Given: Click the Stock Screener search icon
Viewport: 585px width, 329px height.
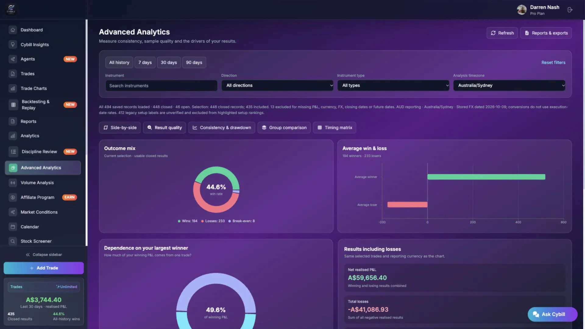Looking at the screenshot, I should tap(13, 241).
